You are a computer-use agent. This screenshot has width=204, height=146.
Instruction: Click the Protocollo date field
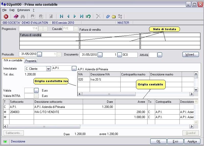28,54
